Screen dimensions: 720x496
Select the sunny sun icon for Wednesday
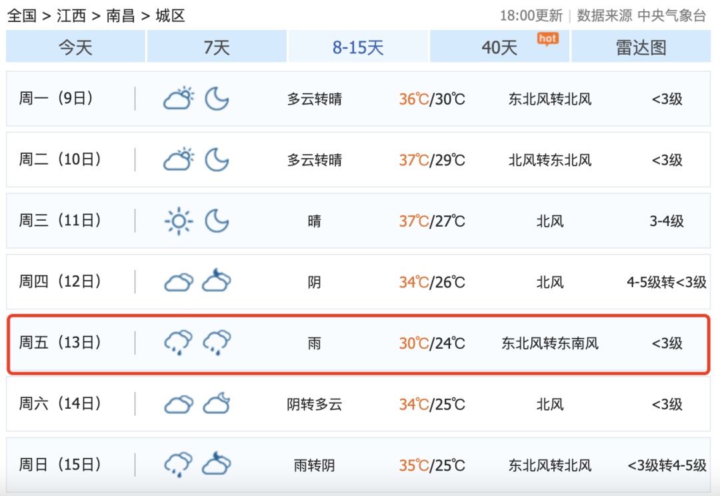(177, 220)
